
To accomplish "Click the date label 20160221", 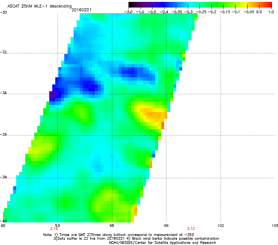I will (82, 10).
